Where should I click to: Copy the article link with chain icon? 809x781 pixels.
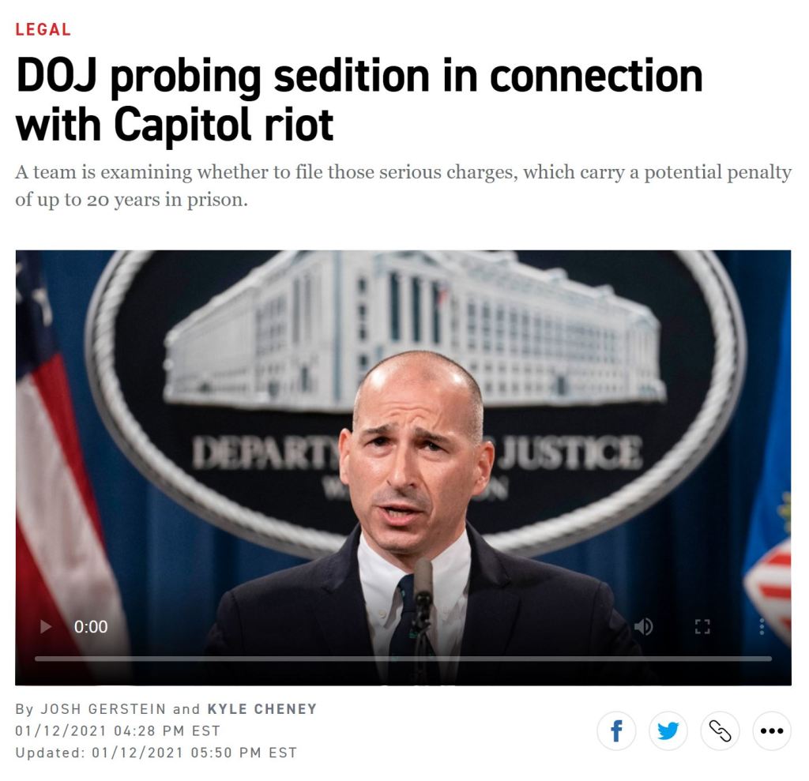click(x=720, y=730)
